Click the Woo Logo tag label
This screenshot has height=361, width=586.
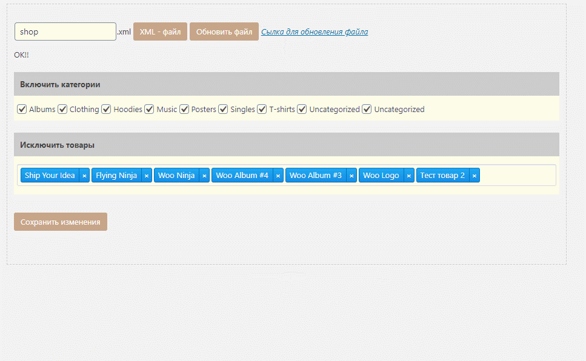[x=381, y=175]
